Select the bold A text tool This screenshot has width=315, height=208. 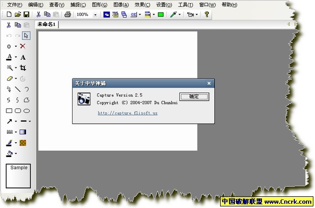(23, 57)
